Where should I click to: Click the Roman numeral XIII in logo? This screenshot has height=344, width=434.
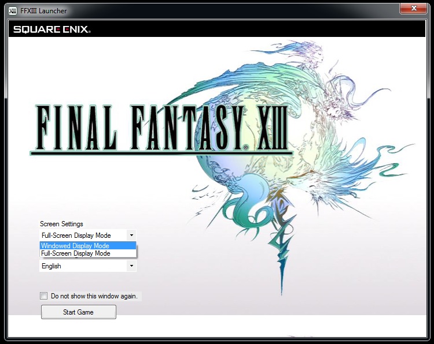click(272, 128)
